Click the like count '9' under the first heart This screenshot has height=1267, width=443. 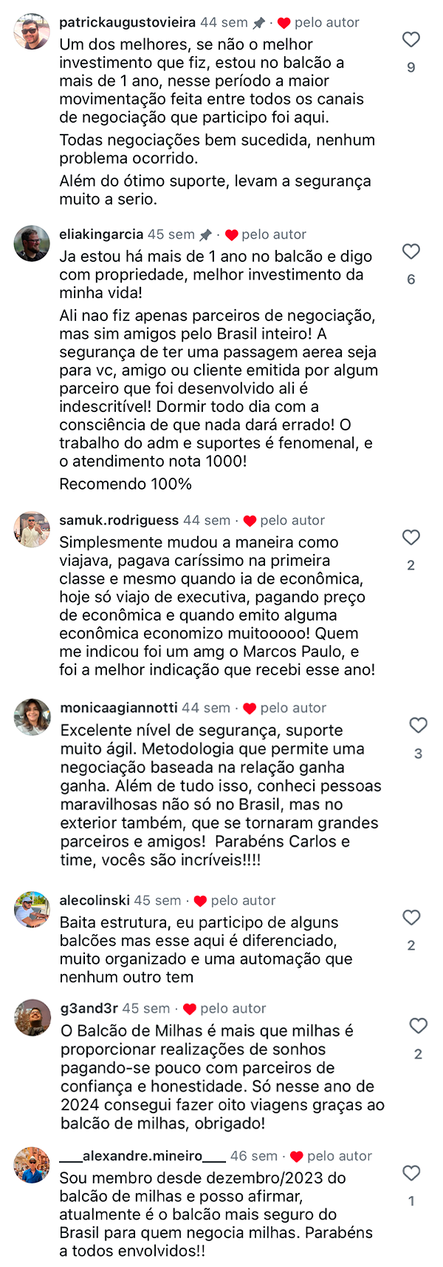(411, 65)
